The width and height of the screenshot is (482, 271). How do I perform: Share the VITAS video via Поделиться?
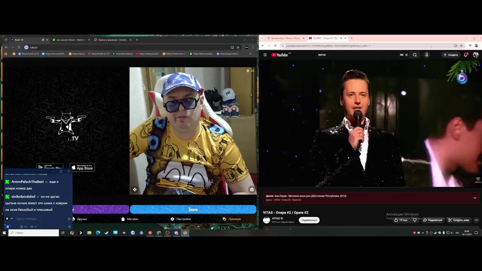pos(433,220)
